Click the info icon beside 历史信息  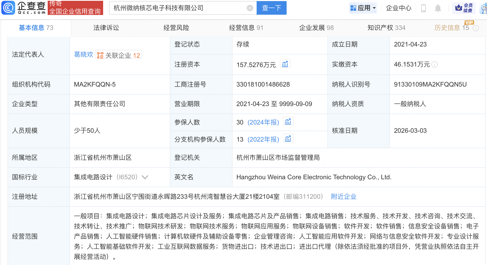tap(476, 28)
